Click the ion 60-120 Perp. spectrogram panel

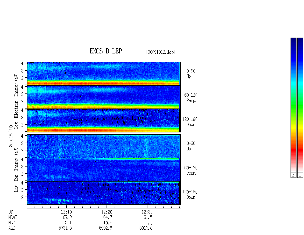pos(104,169)
